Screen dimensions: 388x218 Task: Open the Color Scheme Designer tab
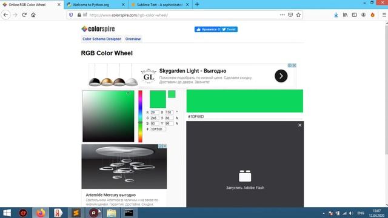pos(102,39)
